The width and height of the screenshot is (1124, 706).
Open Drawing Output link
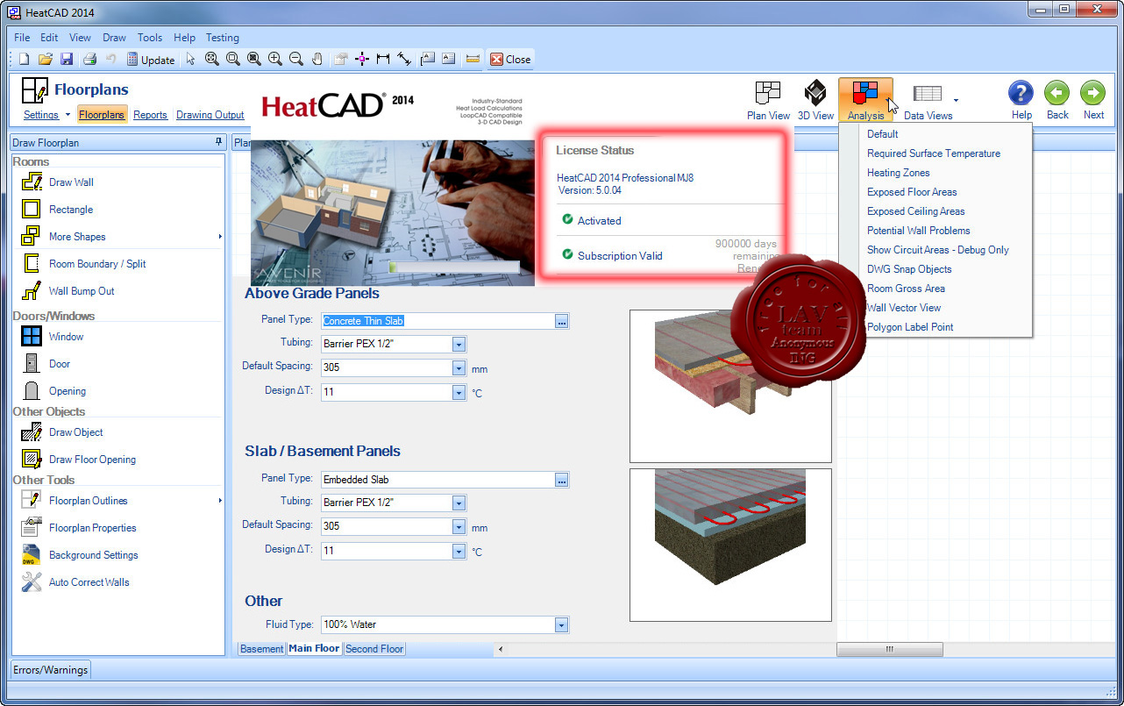click(210, 115)
